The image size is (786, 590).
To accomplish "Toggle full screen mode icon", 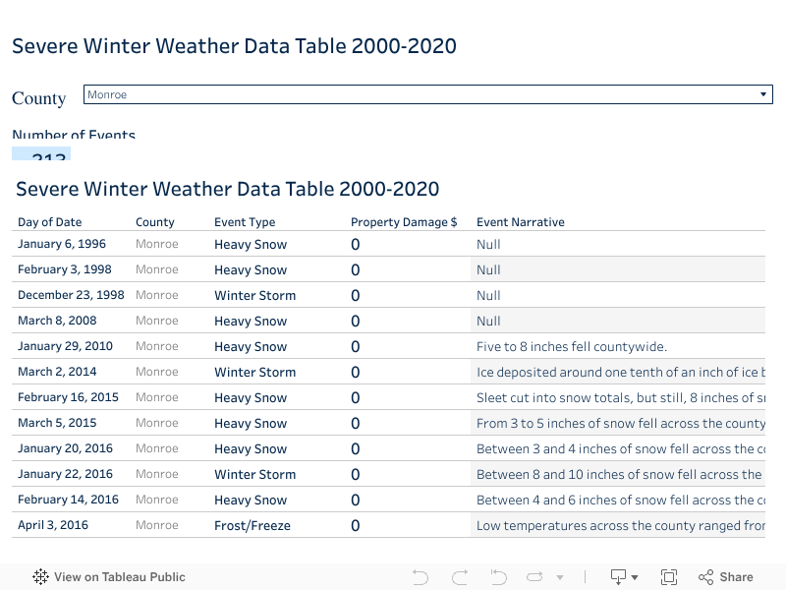I will pyautogui.click(x=669, y=576).
